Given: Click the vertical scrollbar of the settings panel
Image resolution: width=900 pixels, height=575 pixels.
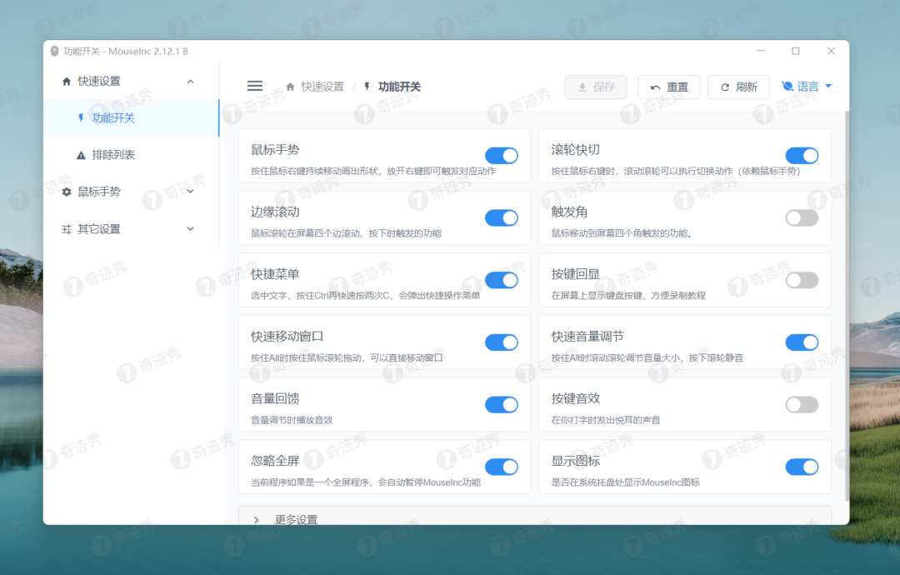Looking at the screenshot, I should click(846, 307).
